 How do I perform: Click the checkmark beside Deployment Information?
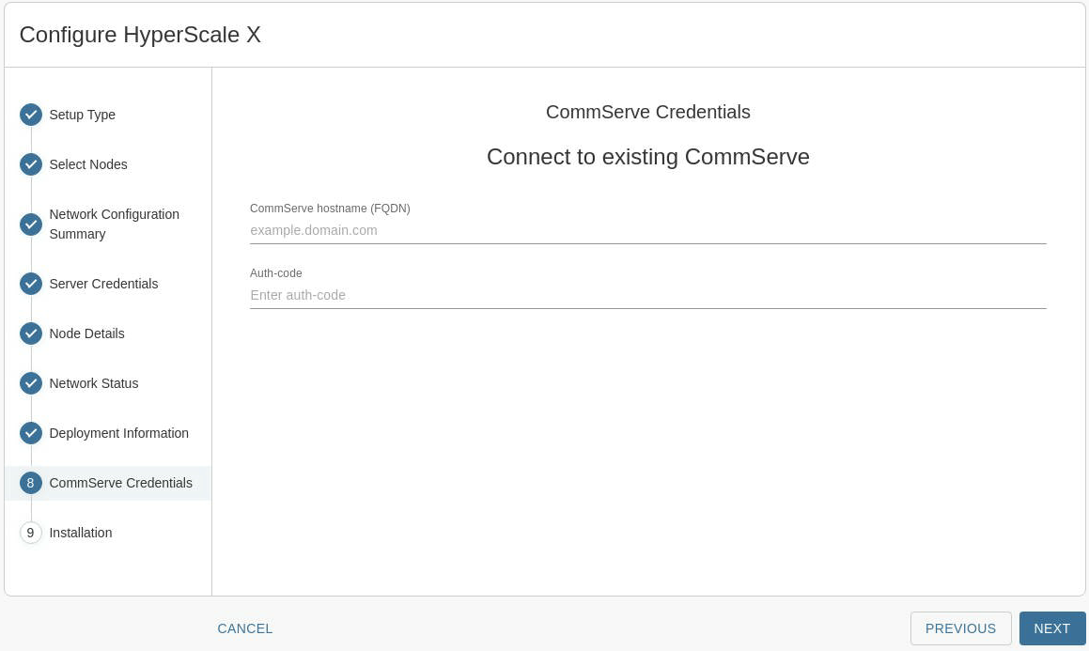point(30,433)
